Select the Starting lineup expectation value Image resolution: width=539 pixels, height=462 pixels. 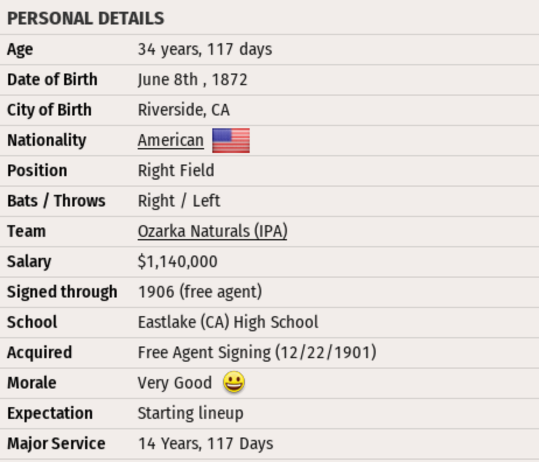pos(190,414)
